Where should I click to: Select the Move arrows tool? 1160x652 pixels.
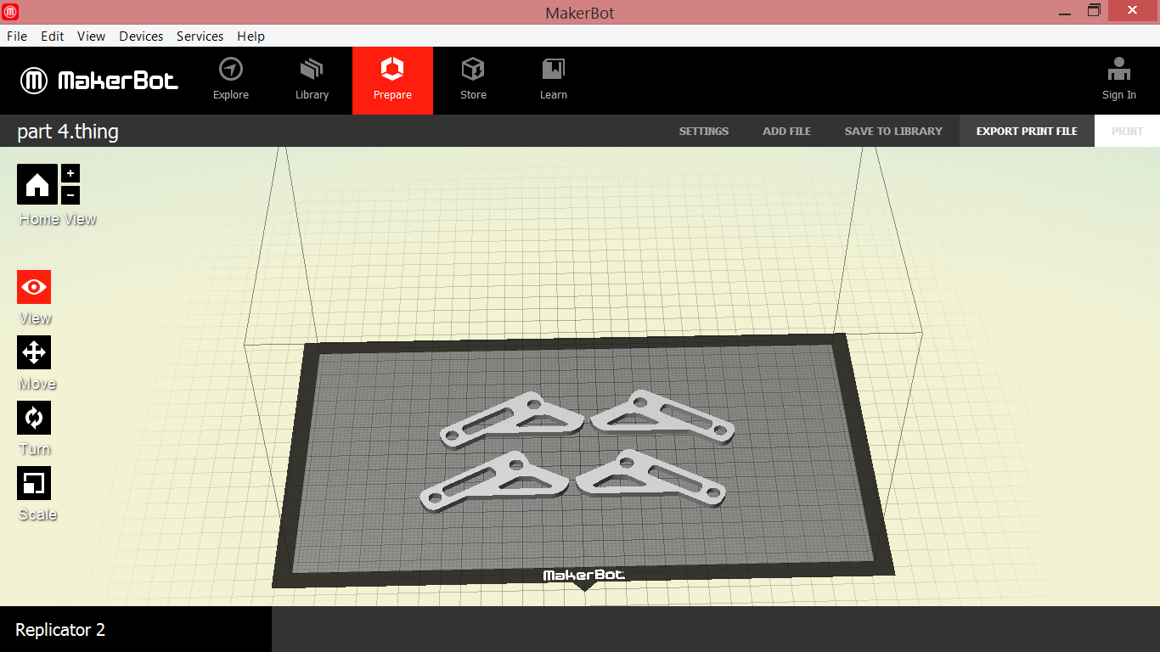click(x=34, y=352)
